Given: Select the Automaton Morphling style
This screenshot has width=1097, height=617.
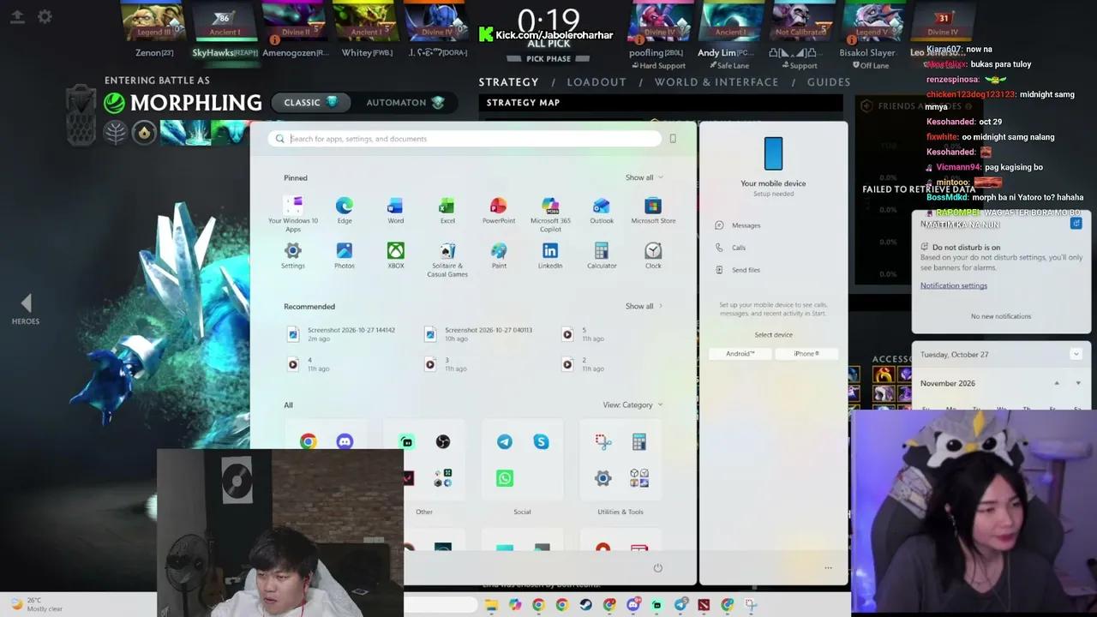Looking at the screenshot, I should (x=405, y=102).
